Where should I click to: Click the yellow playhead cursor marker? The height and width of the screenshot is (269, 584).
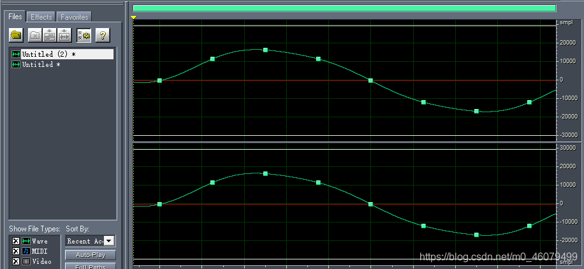(134, 17)
